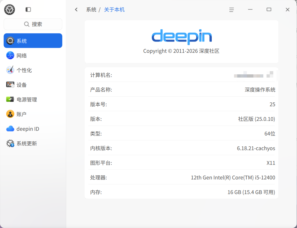
Task: Click the 社区版 (25.0.10) version text
Action: [256, 119]
